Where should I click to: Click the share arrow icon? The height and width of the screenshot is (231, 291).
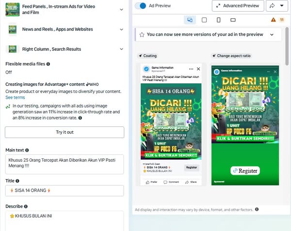272,6
